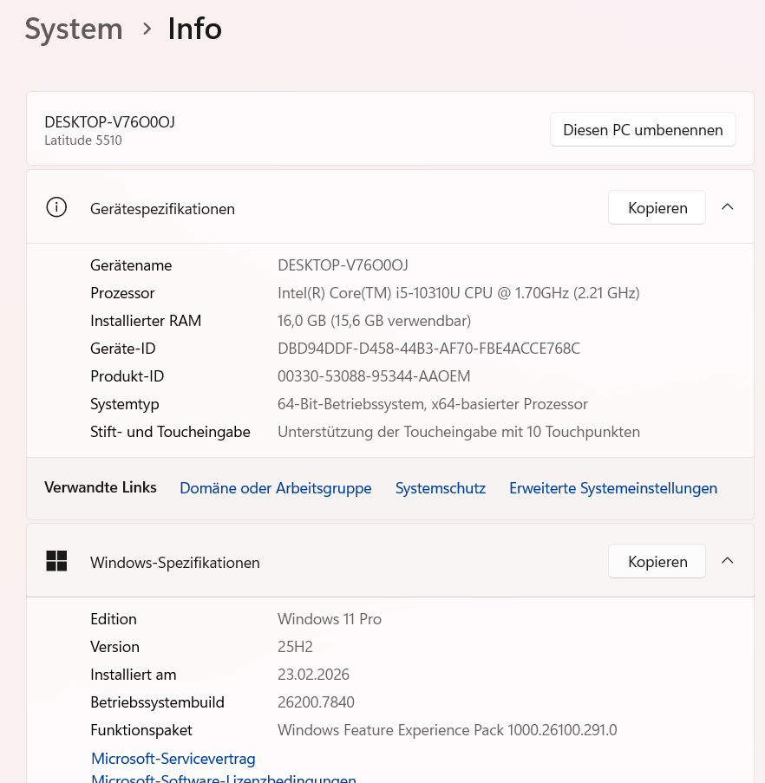Open Microsoft-Software-Lizenzbedingungen link
The image size is (765, 783).
click(x=224, y=778)
